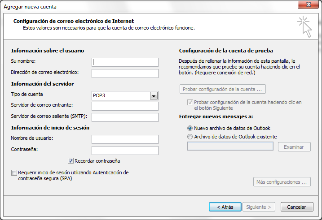Uncheck the Recordar contraseña checkbox
This screenshot has height=220, width=322.
(71, 161)
